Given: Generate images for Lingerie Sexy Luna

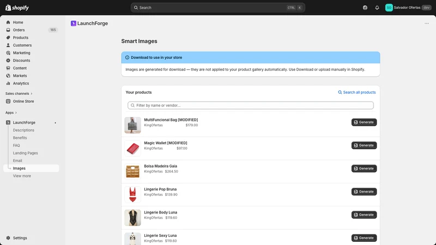Looking at the screenshot, I should pyautogui.click(x=364, y=238).
